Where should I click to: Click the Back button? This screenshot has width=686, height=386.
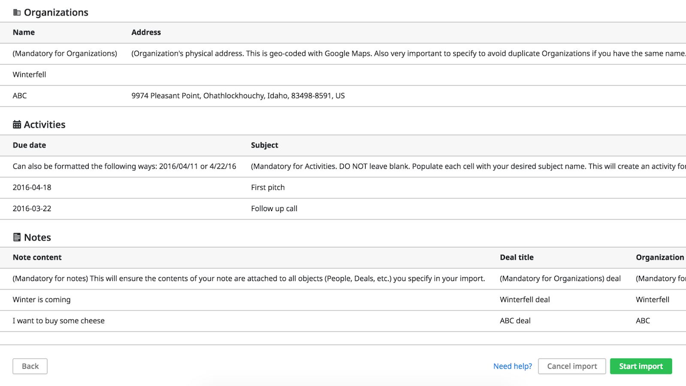pos(30,366)
